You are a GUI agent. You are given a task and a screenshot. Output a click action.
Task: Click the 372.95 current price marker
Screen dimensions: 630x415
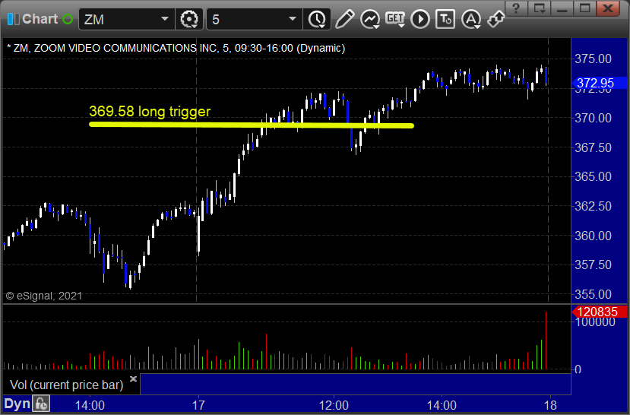click(x=599, y=83)
